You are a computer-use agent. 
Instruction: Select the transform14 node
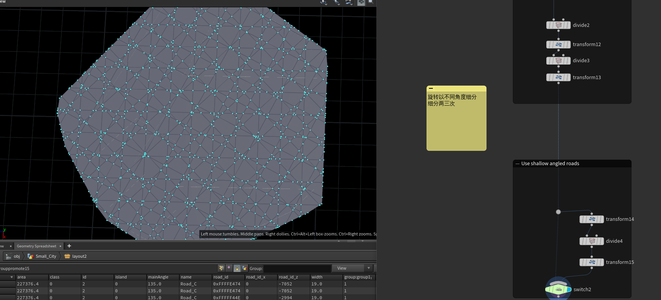592,219
